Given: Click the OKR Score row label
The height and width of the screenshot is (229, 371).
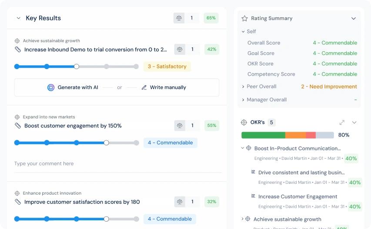Looking at the screenshot, I should 261,63.
